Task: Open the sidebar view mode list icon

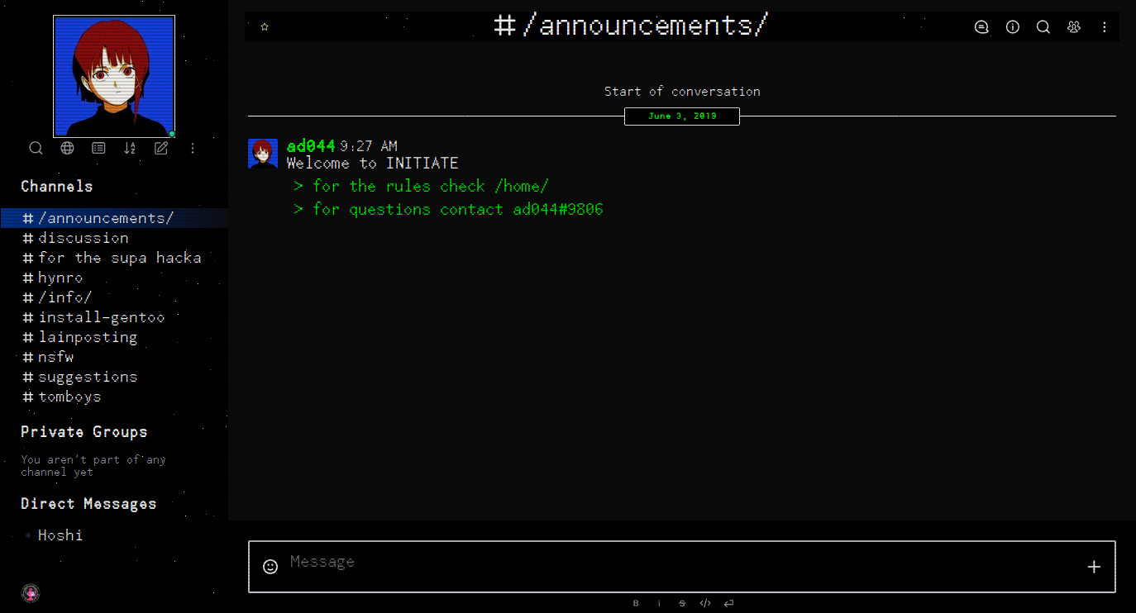Action: click(98, 149)
